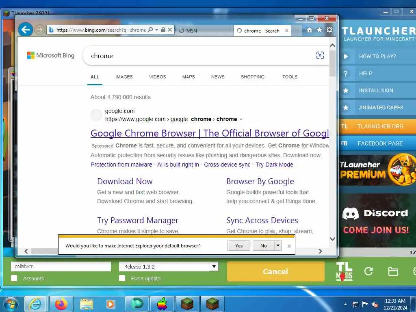The width and height of the screenshot is (416, 312).
Task: Open the Windows Start orb
Action: (11, 304)
